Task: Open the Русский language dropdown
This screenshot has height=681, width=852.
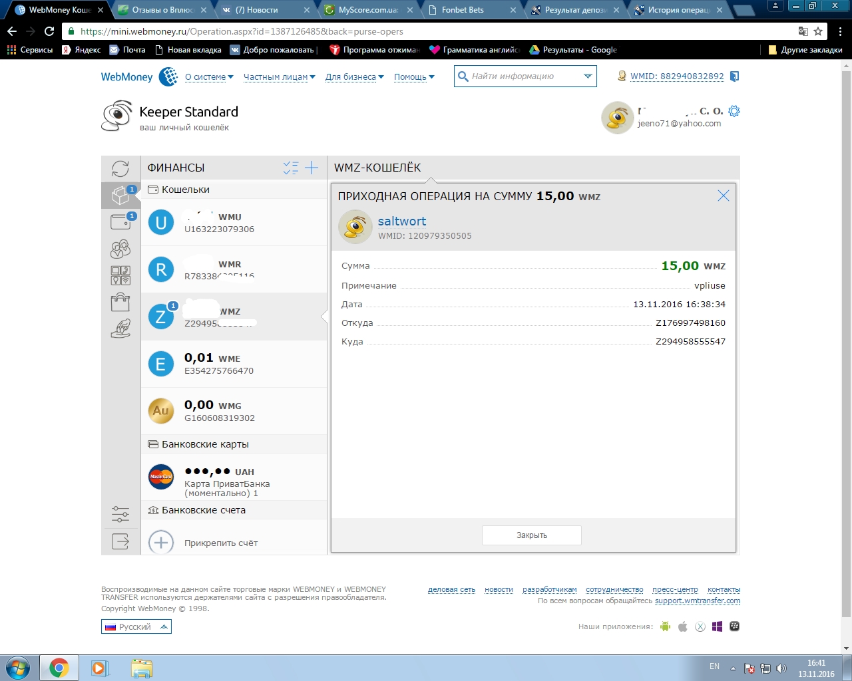Action: 136,626
